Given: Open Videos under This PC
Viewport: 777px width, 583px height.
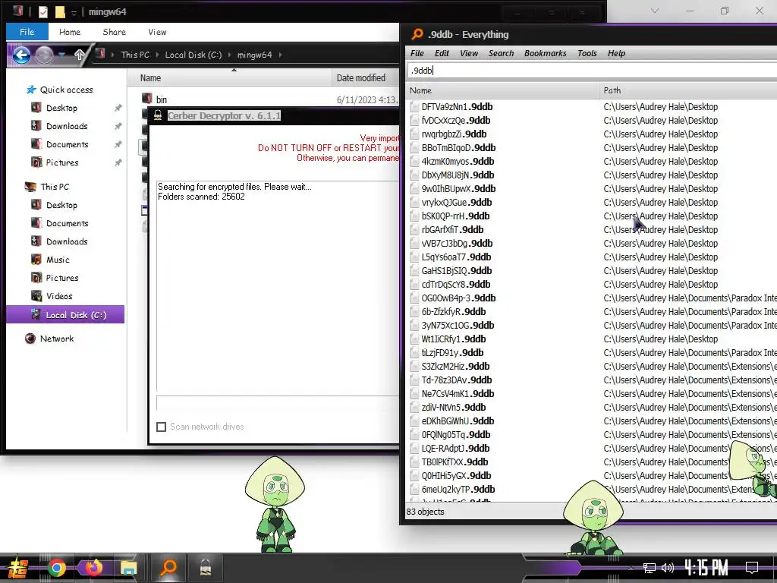Looking at the screenshot, I should (59, 296).
